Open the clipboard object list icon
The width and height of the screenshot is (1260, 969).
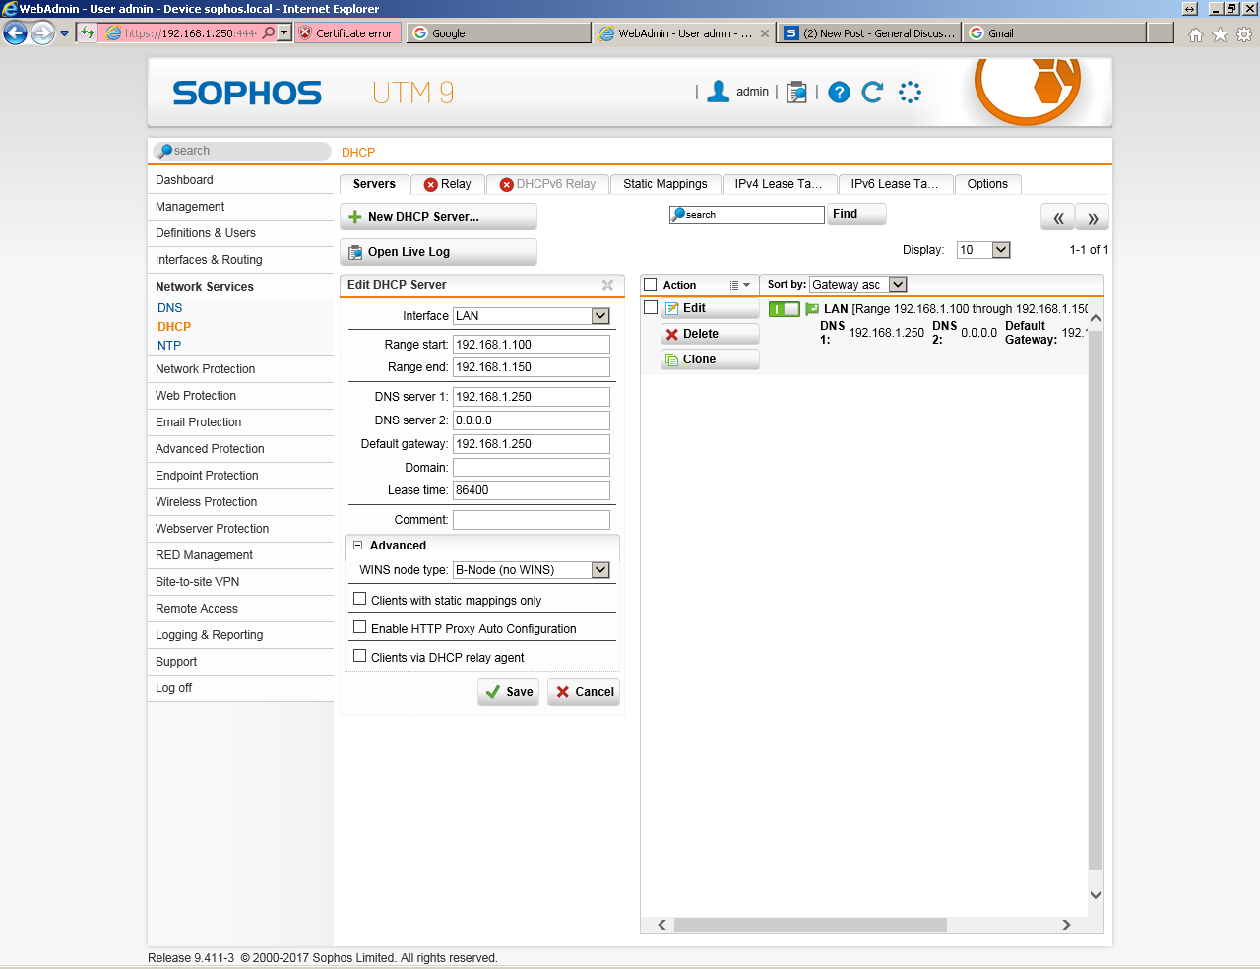(797, 93)
